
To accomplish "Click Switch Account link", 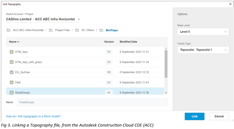I will pos(14,14).
